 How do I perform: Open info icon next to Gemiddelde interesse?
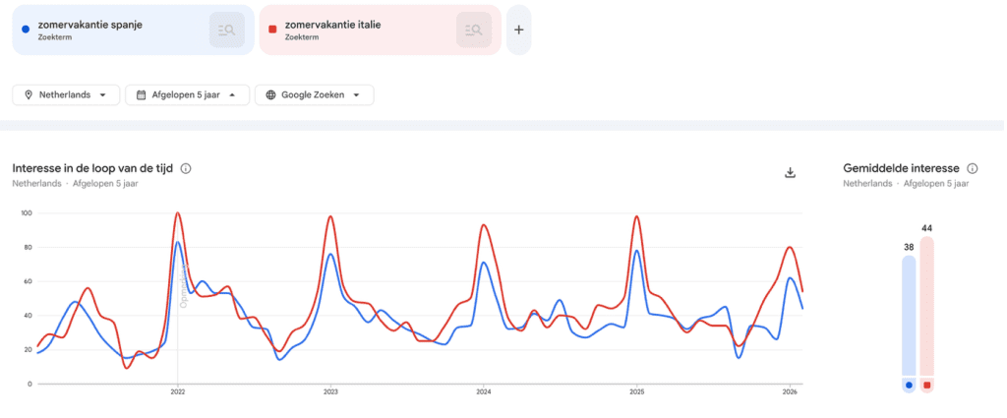click(x=973, y=169)
